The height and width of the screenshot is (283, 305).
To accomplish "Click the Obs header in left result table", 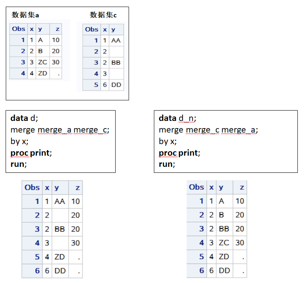I will coord(32,187).
